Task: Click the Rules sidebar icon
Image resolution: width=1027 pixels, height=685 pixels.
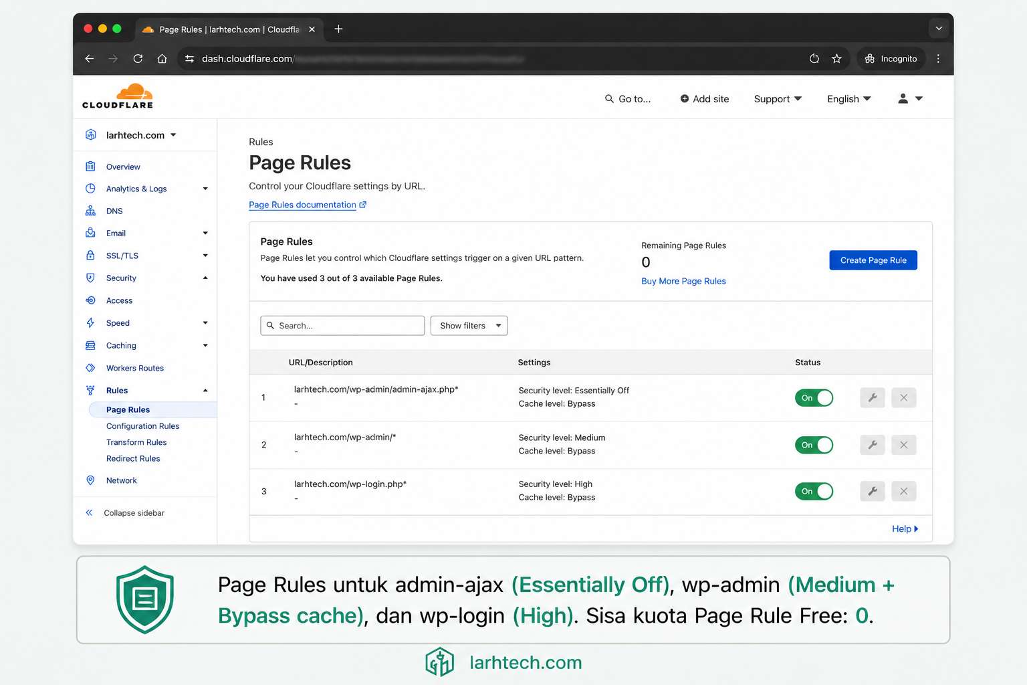Action: (x=90, y=390)
